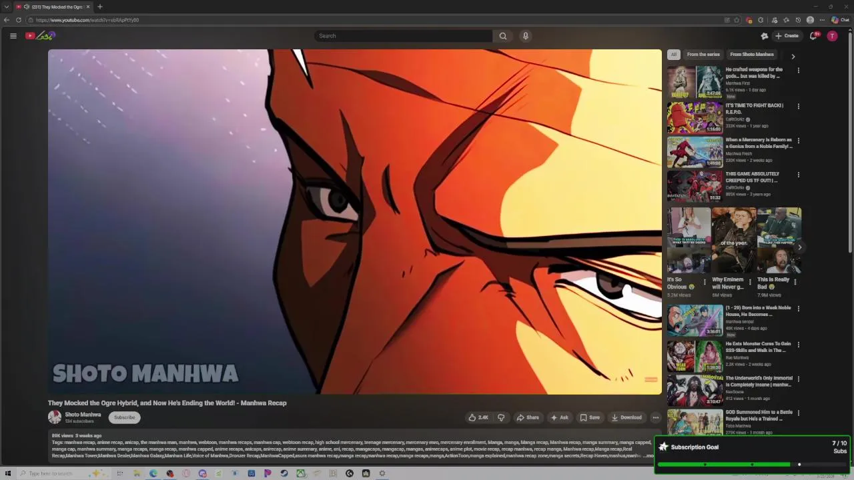The height and width of the screenshot is (480, 854).
Task: Click the Create button
Action: click(787, 36)
